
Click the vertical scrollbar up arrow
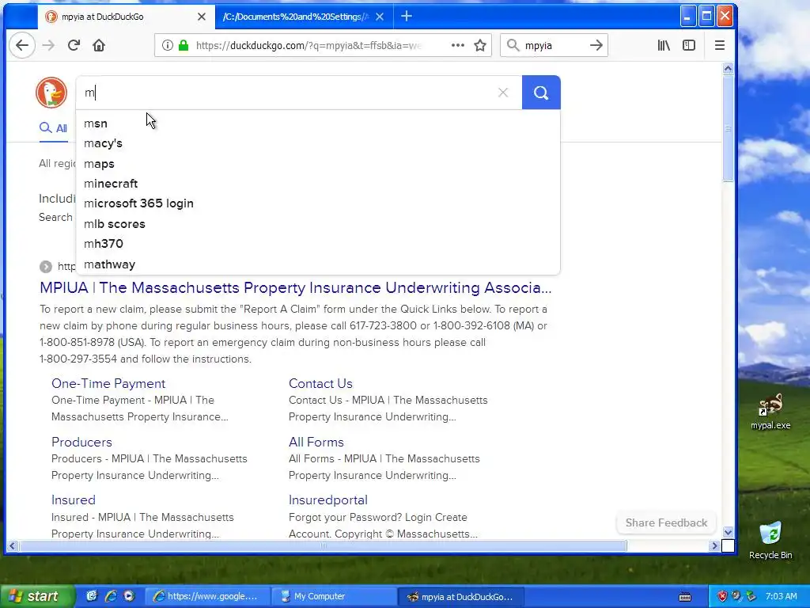click(728, 69)
